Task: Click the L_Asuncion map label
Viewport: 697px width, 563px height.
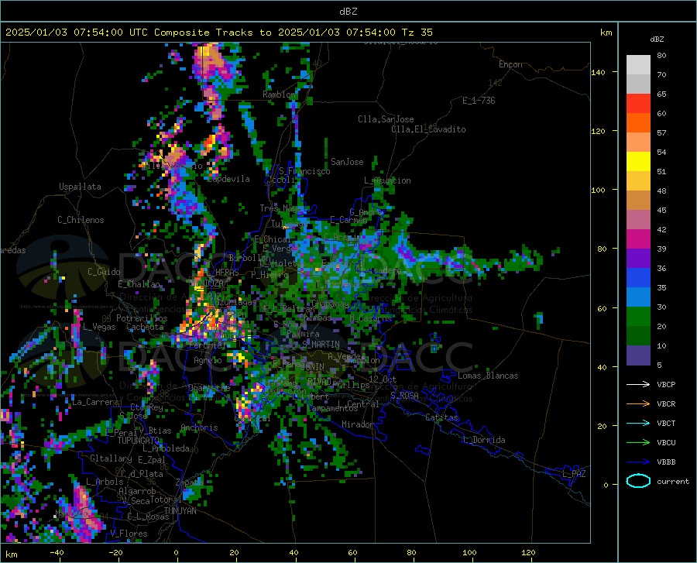Action: [387, 180]
